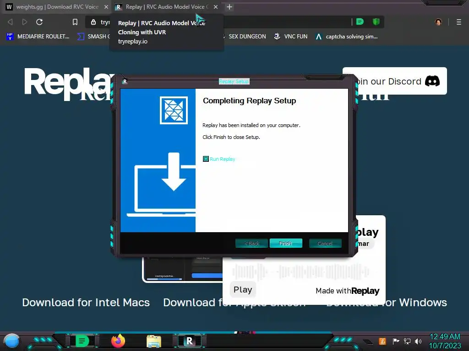Click the Cancel button in Replay Setup
Image resolution: width=469 pixels, height=351 pixels.
[325, 243]
